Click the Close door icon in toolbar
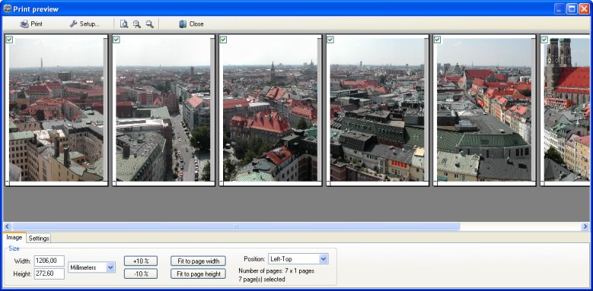The image size is (593, 291). click(183, 24)
